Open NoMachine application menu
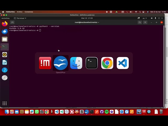168x126 pixels. pos(10,12)
